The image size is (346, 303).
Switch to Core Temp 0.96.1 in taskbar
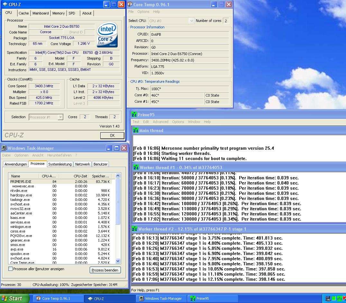(58, 298)
